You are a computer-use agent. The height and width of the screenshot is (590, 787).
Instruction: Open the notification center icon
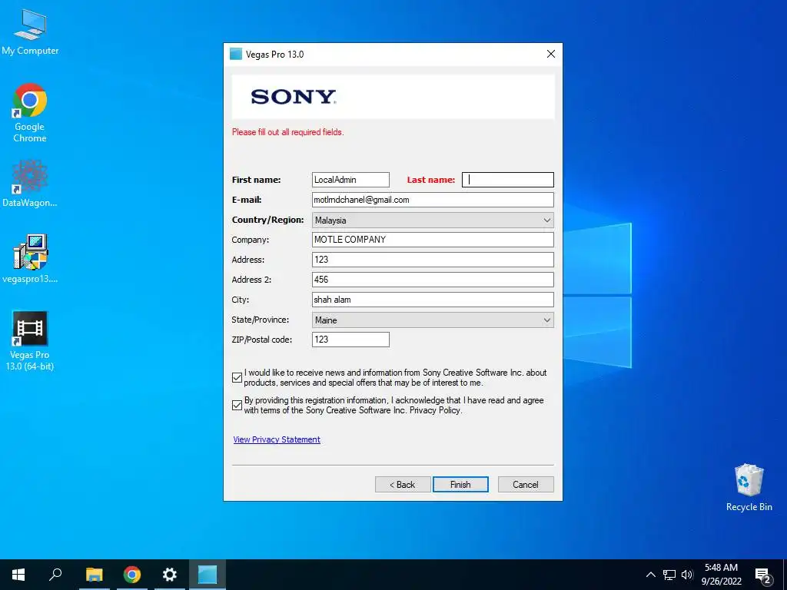[763, 575]
